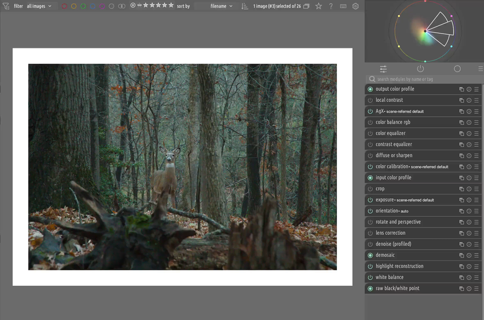
Task: Enable the denoise (profiled) module
Action: pyautogui.click(x=370, y=244)
